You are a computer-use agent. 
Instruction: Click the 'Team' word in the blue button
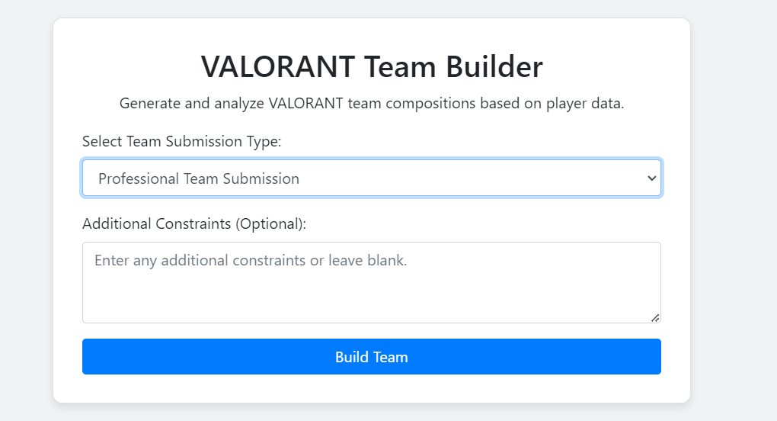pyautogui.click(x=388, y=358)
